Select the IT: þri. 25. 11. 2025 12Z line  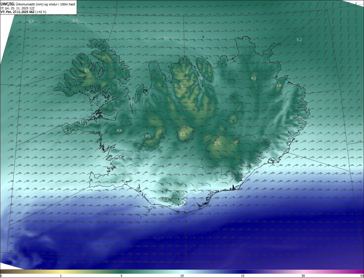click(18, 8)
